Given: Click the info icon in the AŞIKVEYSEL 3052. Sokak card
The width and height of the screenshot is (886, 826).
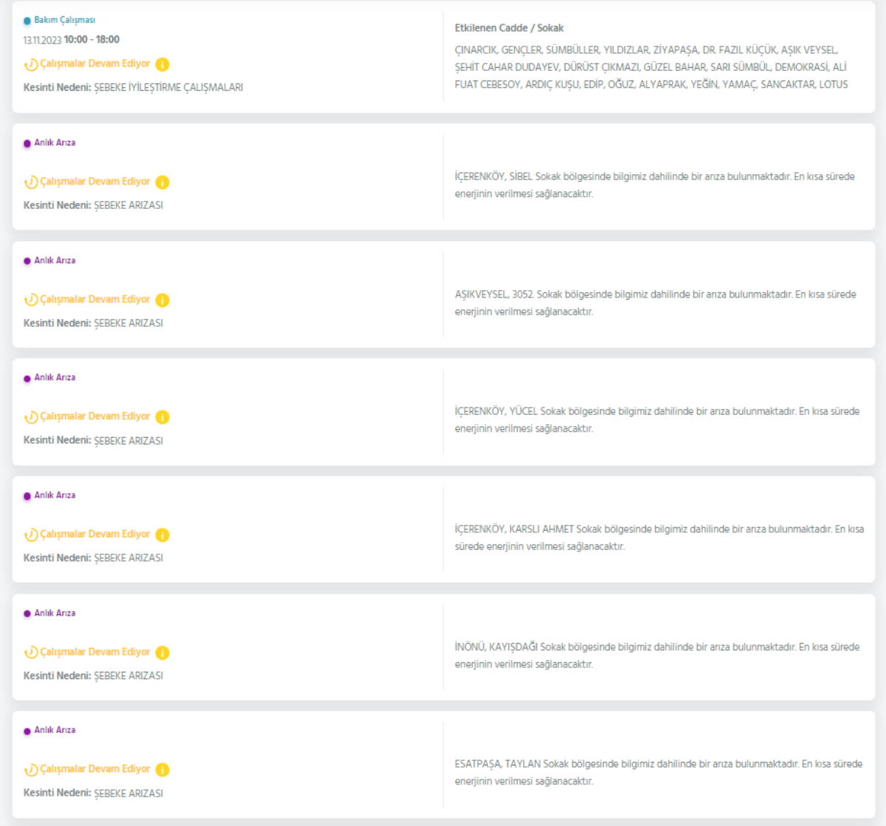Looking at the screenshot, I should click(162, 300).
